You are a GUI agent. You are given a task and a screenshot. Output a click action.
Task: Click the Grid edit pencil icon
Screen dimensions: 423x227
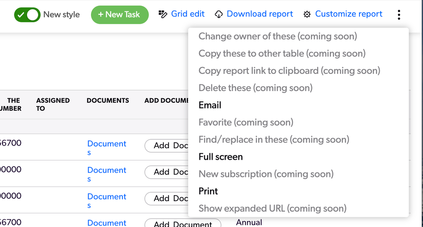tap(163, 14)
